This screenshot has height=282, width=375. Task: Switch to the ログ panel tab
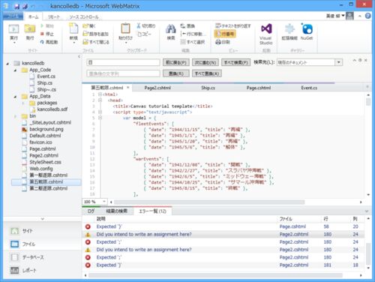pos(91,211)
